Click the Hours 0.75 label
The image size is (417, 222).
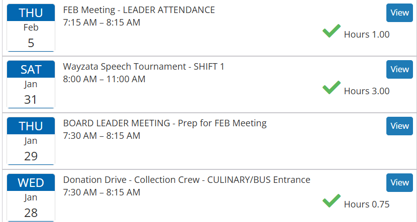367,204
